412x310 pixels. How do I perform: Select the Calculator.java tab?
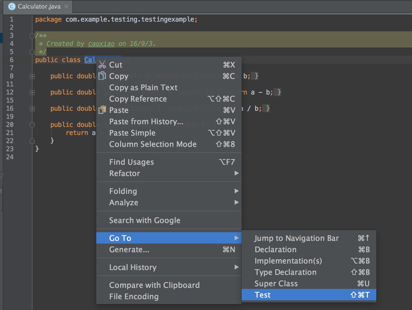[38, 6]
